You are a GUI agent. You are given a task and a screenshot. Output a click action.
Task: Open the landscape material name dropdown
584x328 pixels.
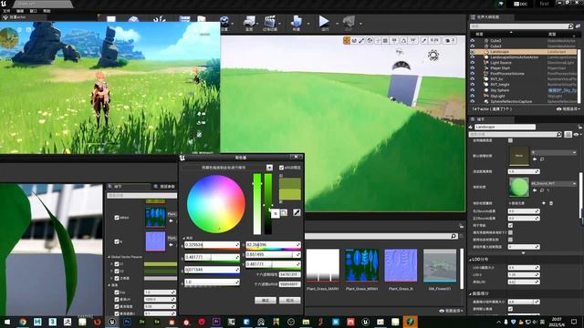coord(553,184)
